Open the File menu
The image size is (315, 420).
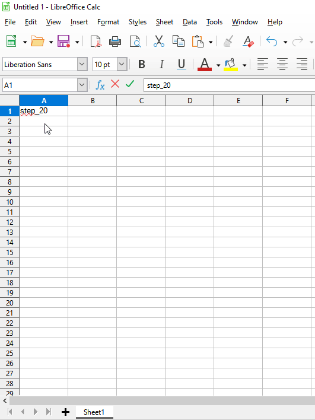pos(10,22)
